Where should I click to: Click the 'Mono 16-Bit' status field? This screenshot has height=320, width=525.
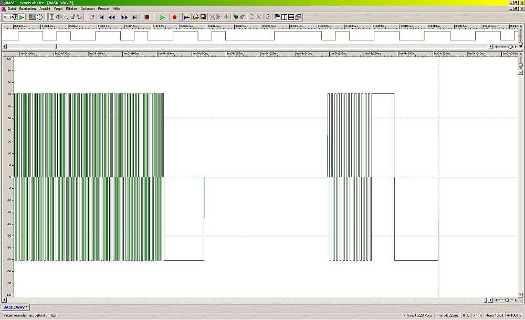[x=494, y=315]
